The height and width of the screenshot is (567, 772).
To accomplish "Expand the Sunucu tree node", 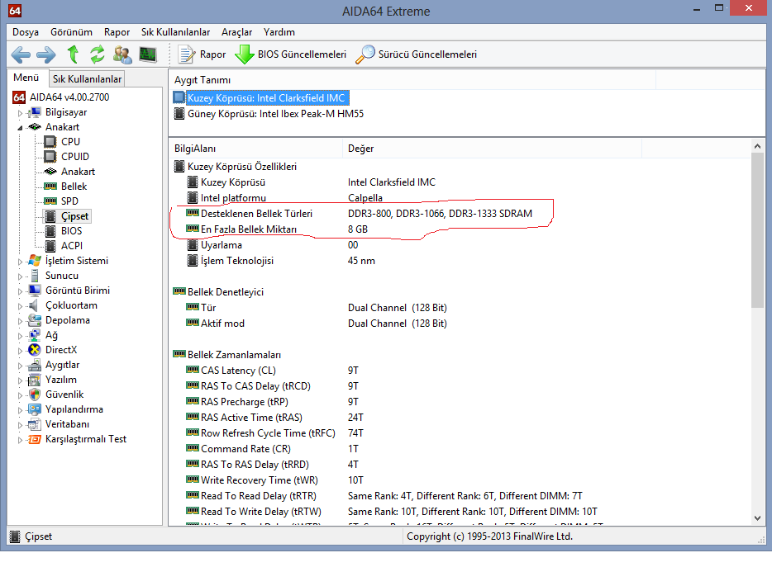I will coord(20,276).
